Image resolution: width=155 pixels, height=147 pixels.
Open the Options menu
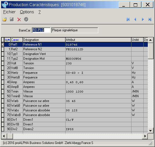(27, 12)
